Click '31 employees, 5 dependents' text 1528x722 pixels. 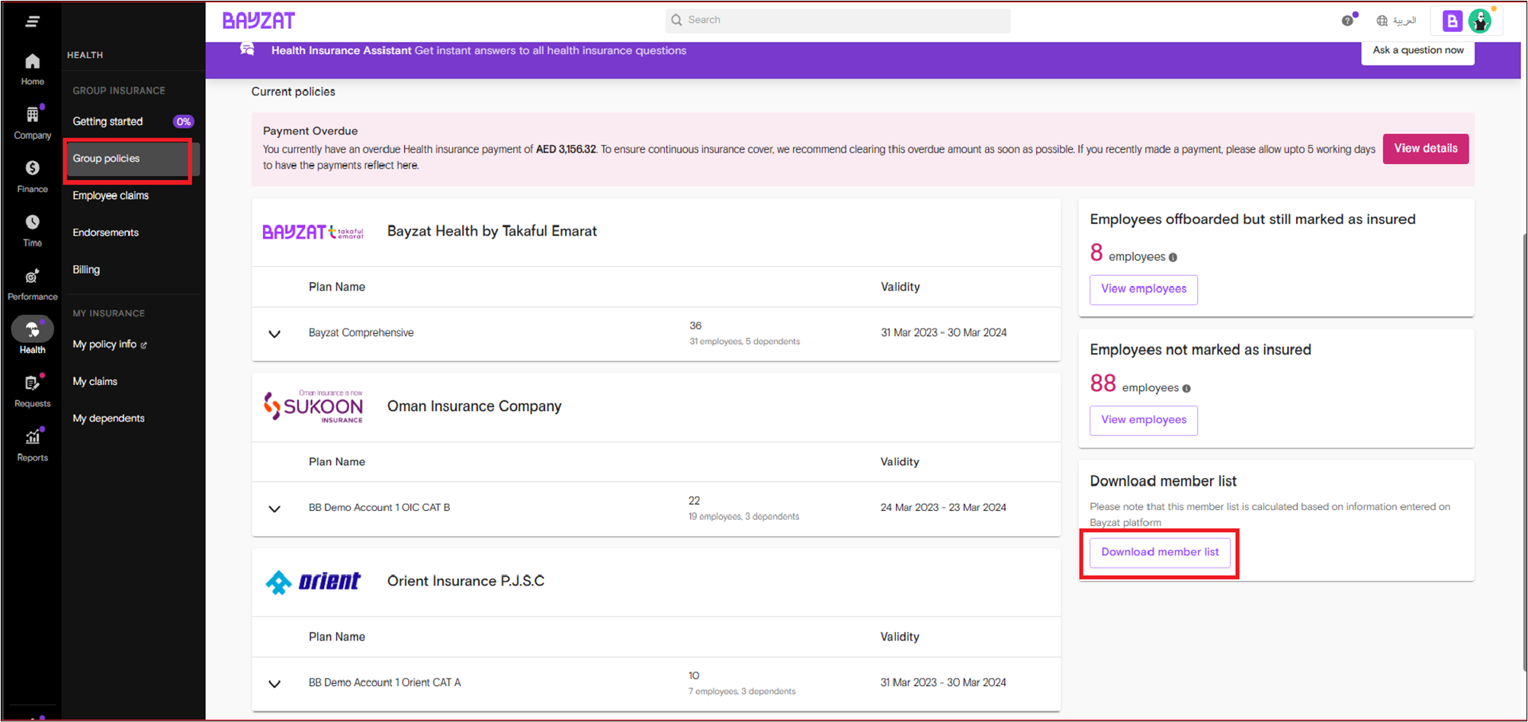point(744,342)
